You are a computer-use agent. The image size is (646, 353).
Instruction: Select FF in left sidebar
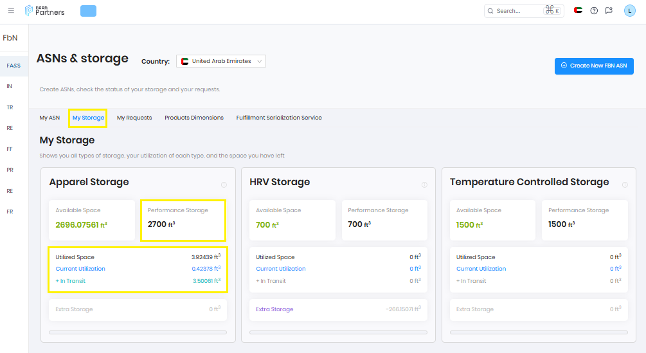click(10, 149)
